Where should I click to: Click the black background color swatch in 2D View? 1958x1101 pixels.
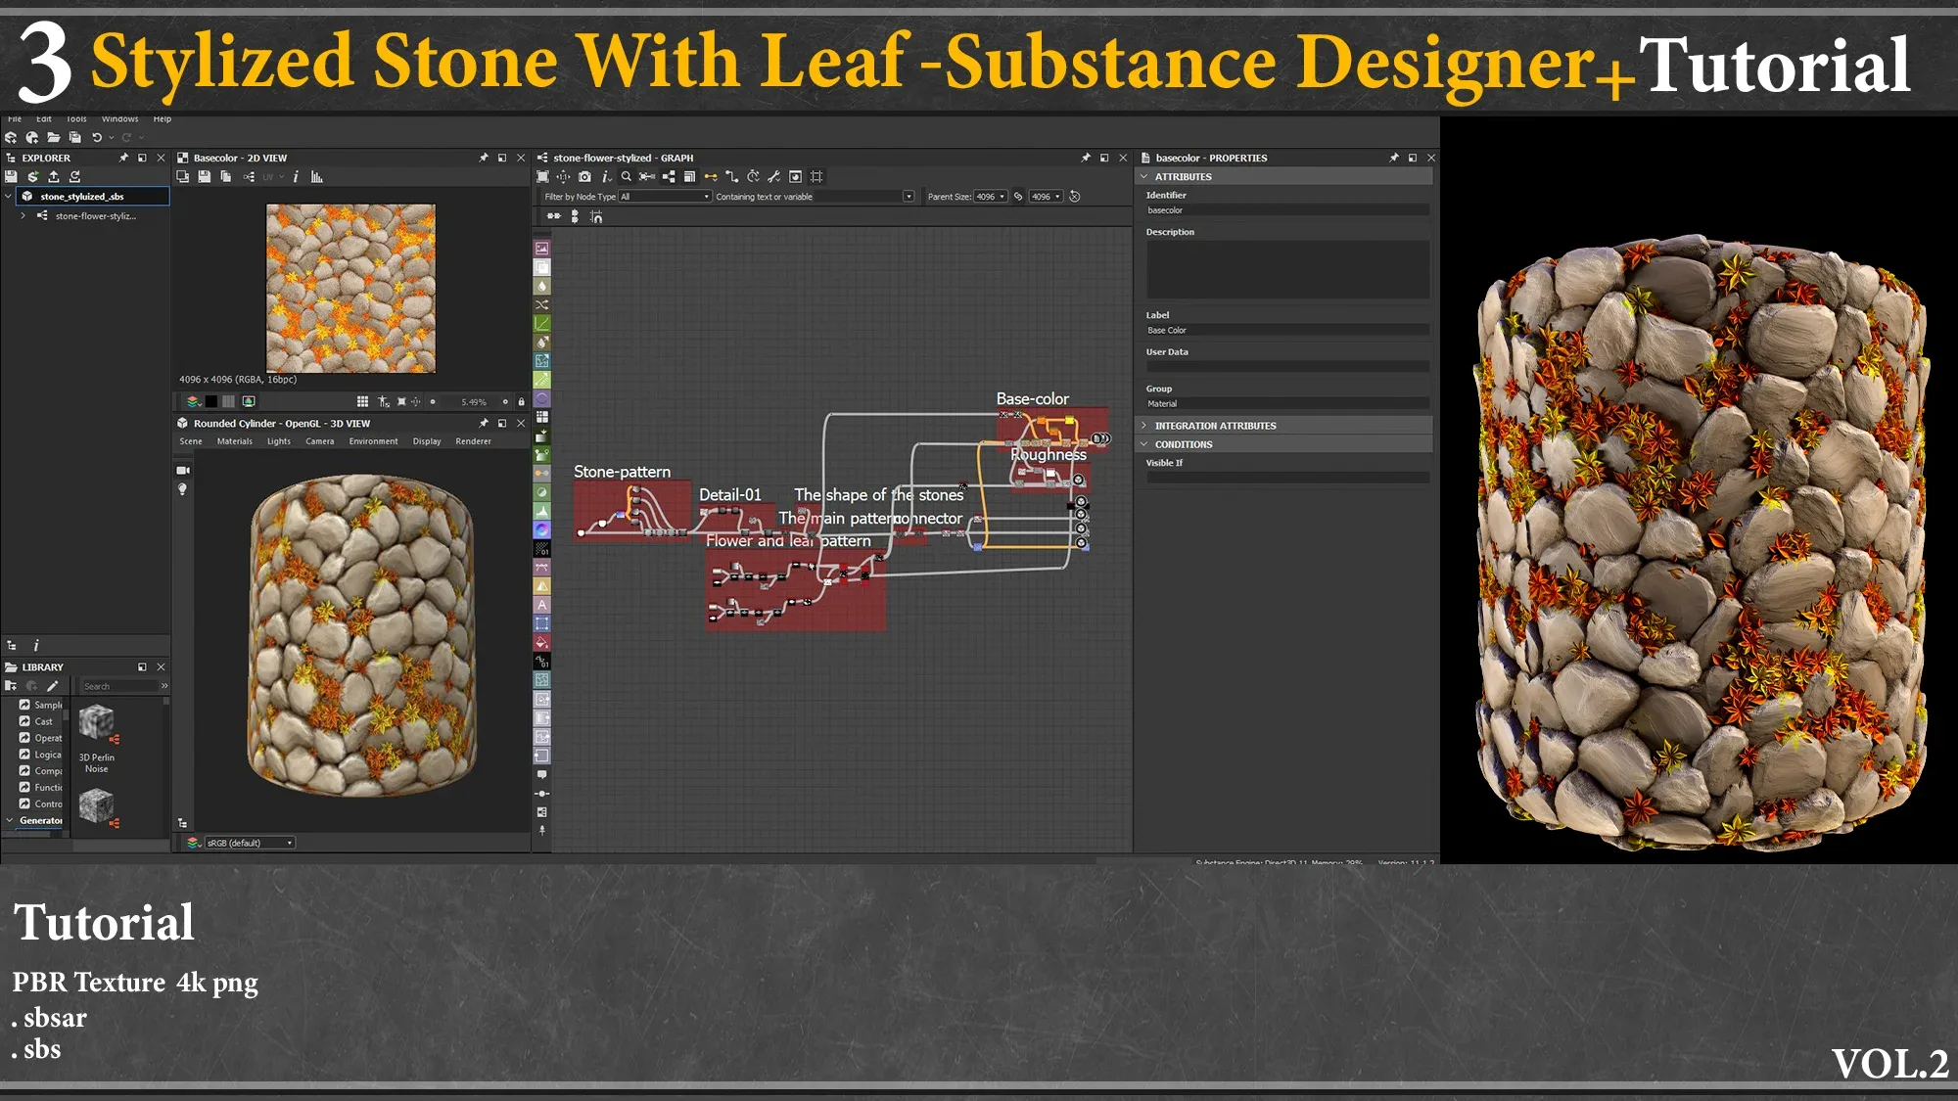coord(211,401)
